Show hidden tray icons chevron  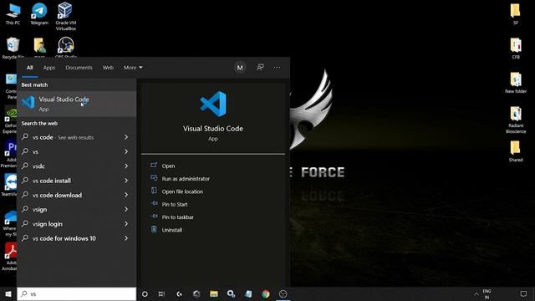pos(476,293)
